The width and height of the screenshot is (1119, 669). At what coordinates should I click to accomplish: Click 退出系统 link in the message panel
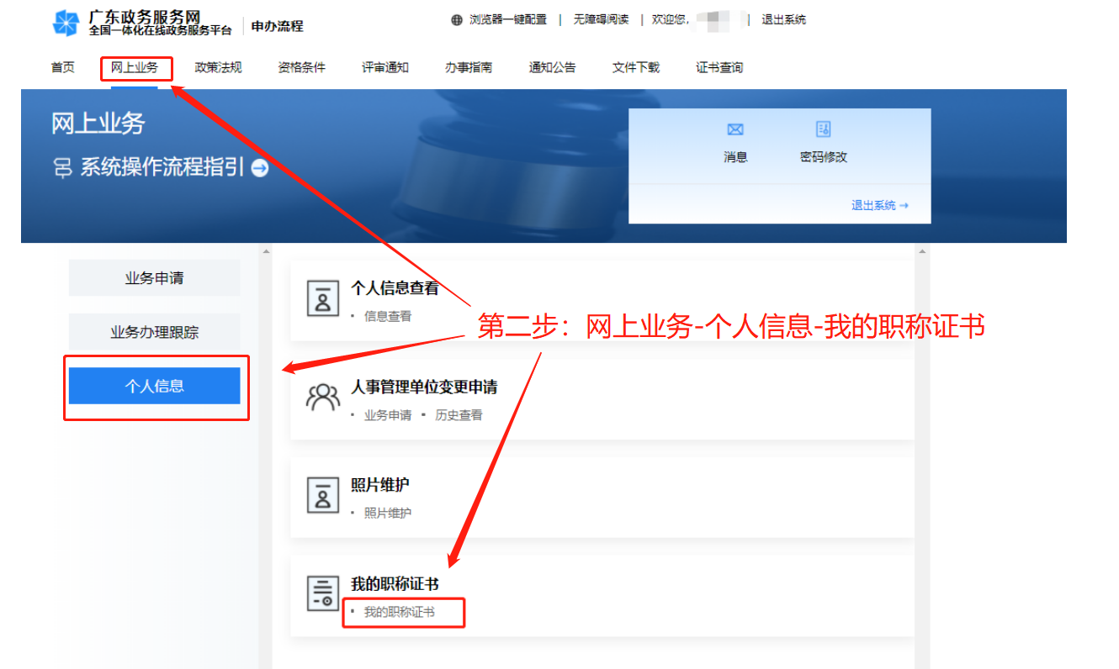879,205
